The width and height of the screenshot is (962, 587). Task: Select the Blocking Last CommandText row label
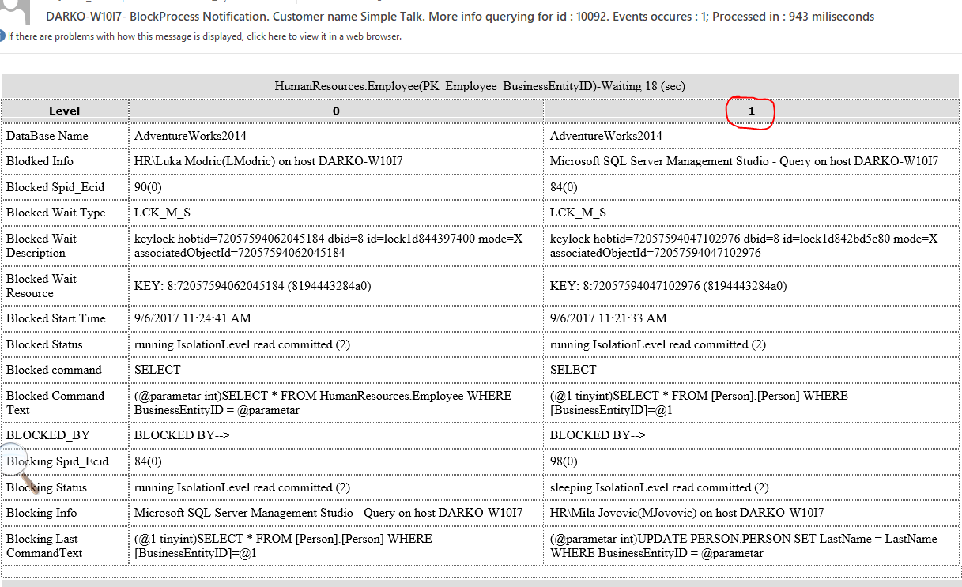pyautogui.click(x=44, y=546)
